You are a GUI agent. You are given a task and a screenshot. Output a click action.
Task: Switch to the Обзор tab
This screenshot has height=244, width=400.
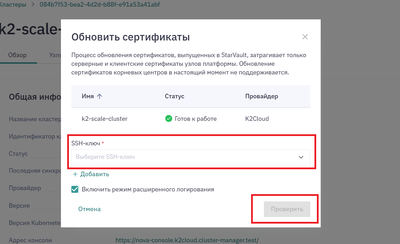tap(17, 55)
